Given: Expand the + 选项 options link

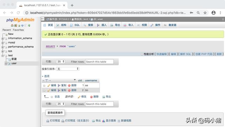Looking at the screenshot, I should click(46, 76).
